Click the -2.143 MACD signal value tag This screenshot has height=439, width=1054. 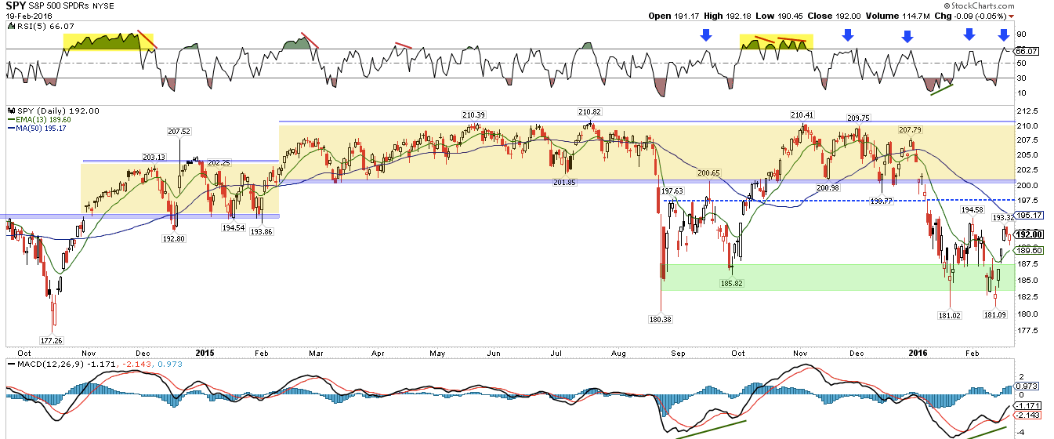[x=1027, y=415]
